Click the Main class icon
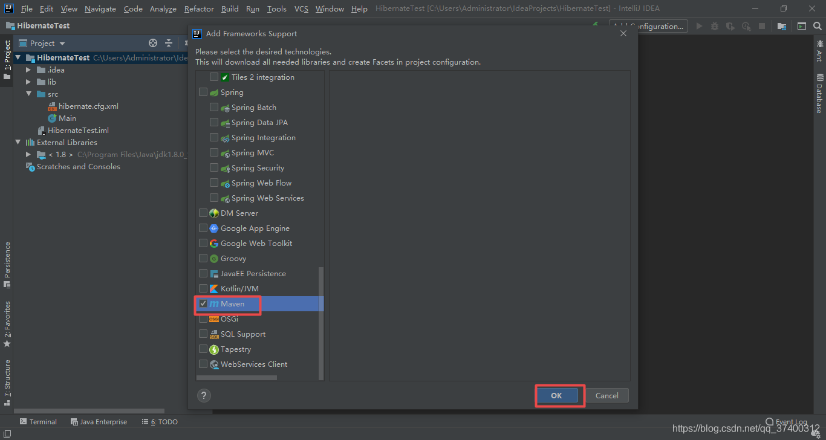 point(53,118)
